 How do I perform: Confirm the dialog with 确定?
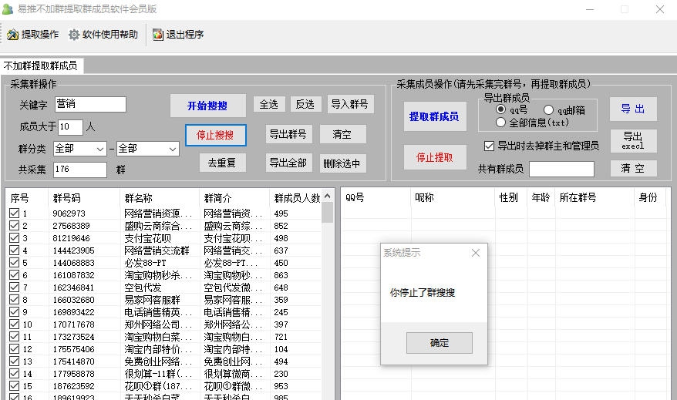[439, 343]
